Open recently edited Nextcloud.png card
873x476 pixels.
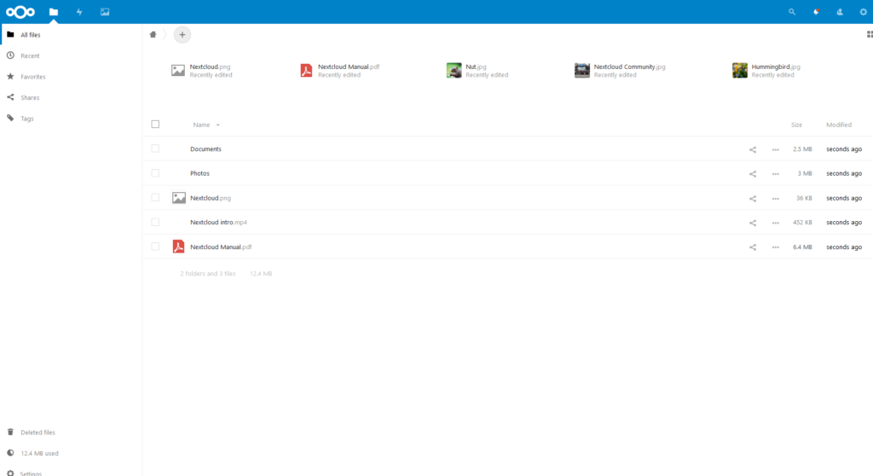pos(201,70)
